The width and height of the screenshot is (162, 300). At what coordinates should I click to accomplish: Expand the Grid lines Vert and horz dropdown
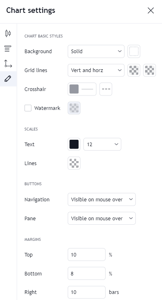pos(96,70)
